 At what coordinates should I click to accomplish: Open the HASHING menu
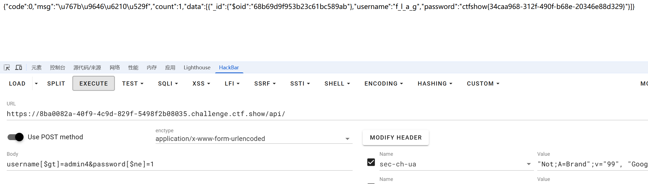click(435, 84)
